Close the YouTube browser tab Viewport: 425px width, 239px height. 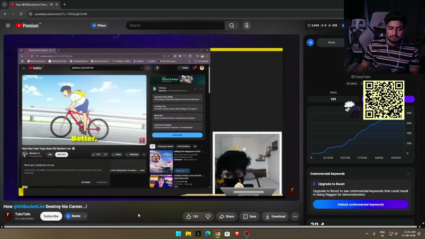[56, 5]
